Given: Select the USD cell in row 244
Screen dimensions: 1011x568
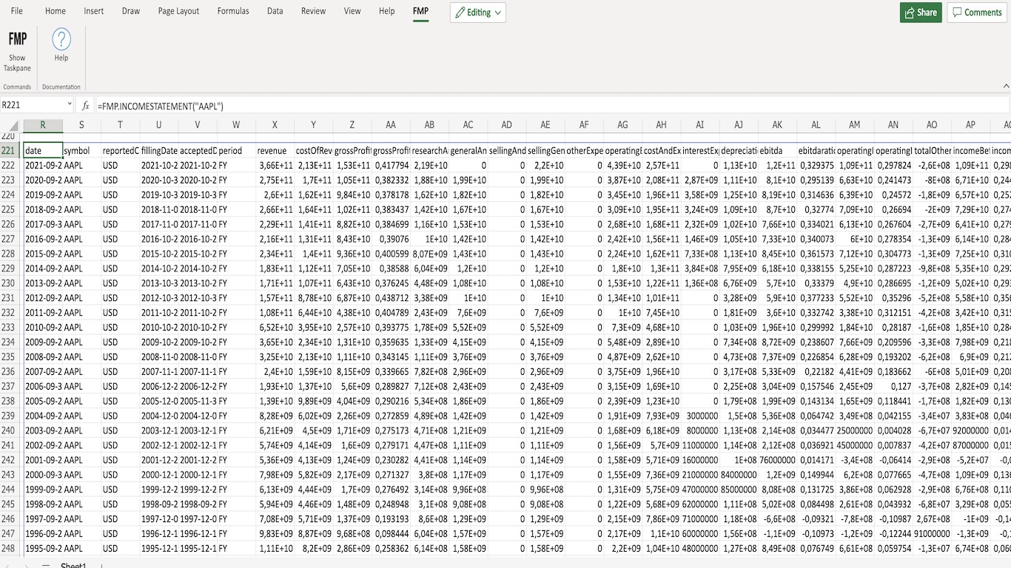Looking at the screenshot, I should 120,490.
